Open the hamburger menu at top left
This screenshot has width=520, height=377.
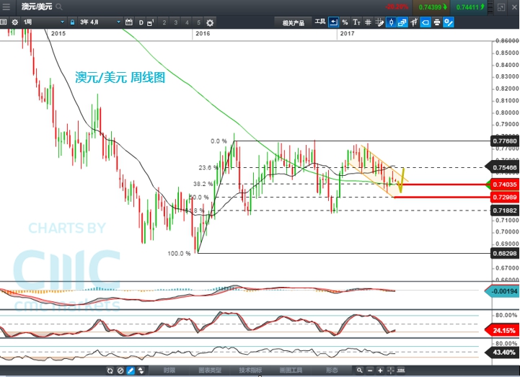(6, 6)
